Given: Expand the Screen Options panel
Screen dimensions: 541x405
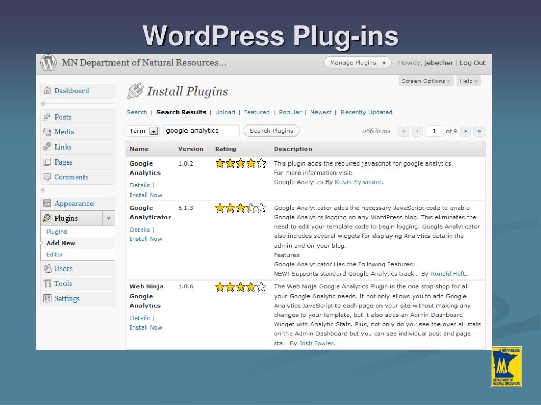Looking at the screenshot, I should pyautogui.click(x=426, y=81).
